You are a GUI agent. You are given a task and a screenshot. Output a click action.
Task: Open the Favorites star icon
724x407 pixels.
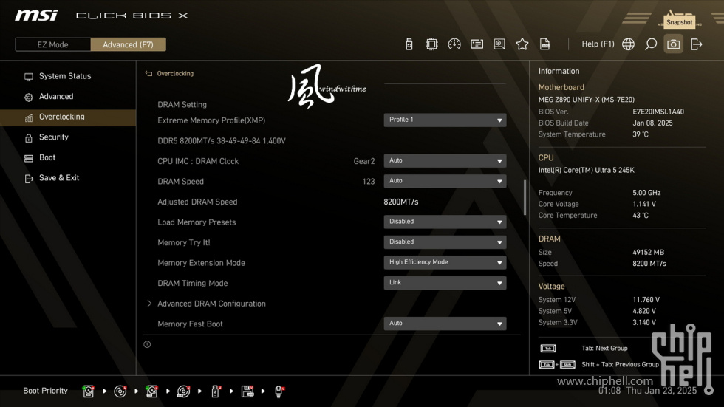522,44
